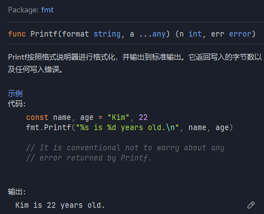Click the 'Package:' label
The image size is (264, 214).
pyautogui.click(x=24, y=10)
